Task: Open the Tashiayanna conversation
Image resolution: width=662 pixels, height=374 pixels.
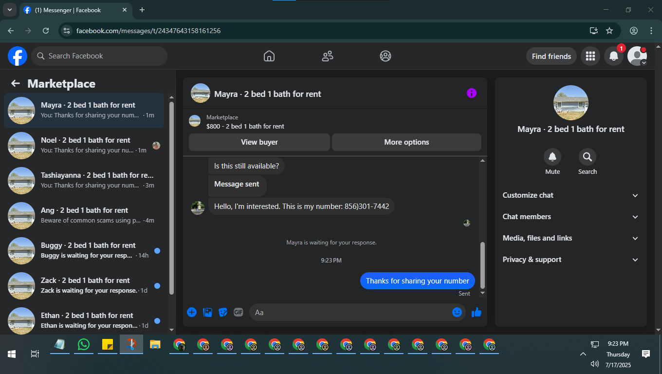Action: 84,181
